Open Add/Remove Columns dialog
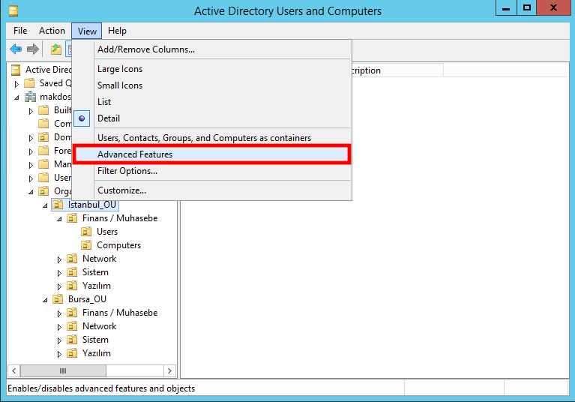575x402 pixels. [x=211, y=49]
